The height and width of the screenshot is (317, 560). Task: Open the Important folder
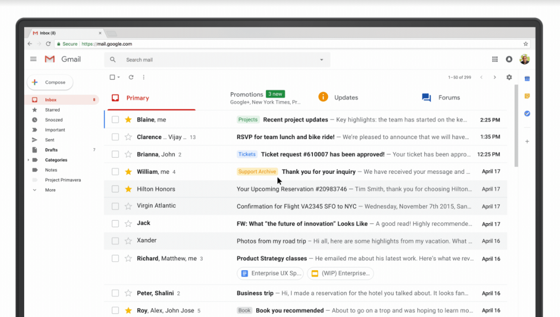55,130
